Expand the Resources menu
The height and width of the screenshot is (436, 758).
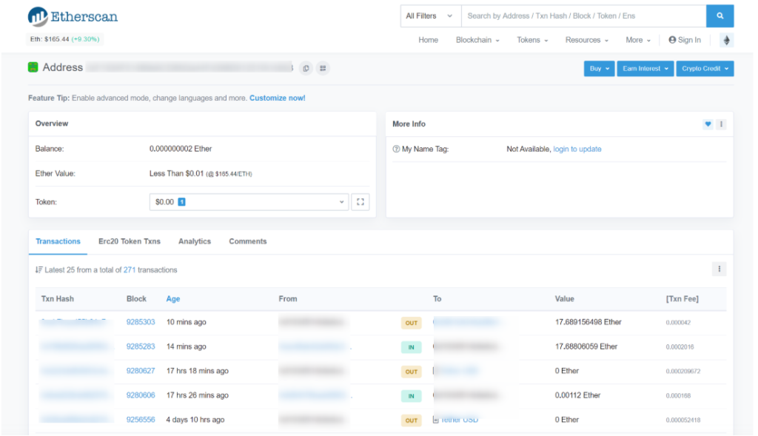[x=587, y=40]
